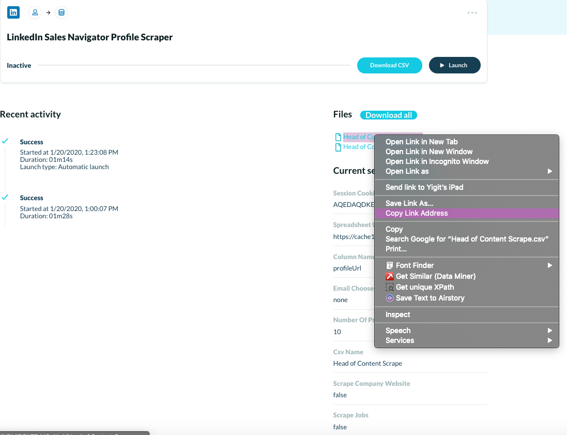
Task: Choose the plain Copy menu entry
Action: pos(467,229)
